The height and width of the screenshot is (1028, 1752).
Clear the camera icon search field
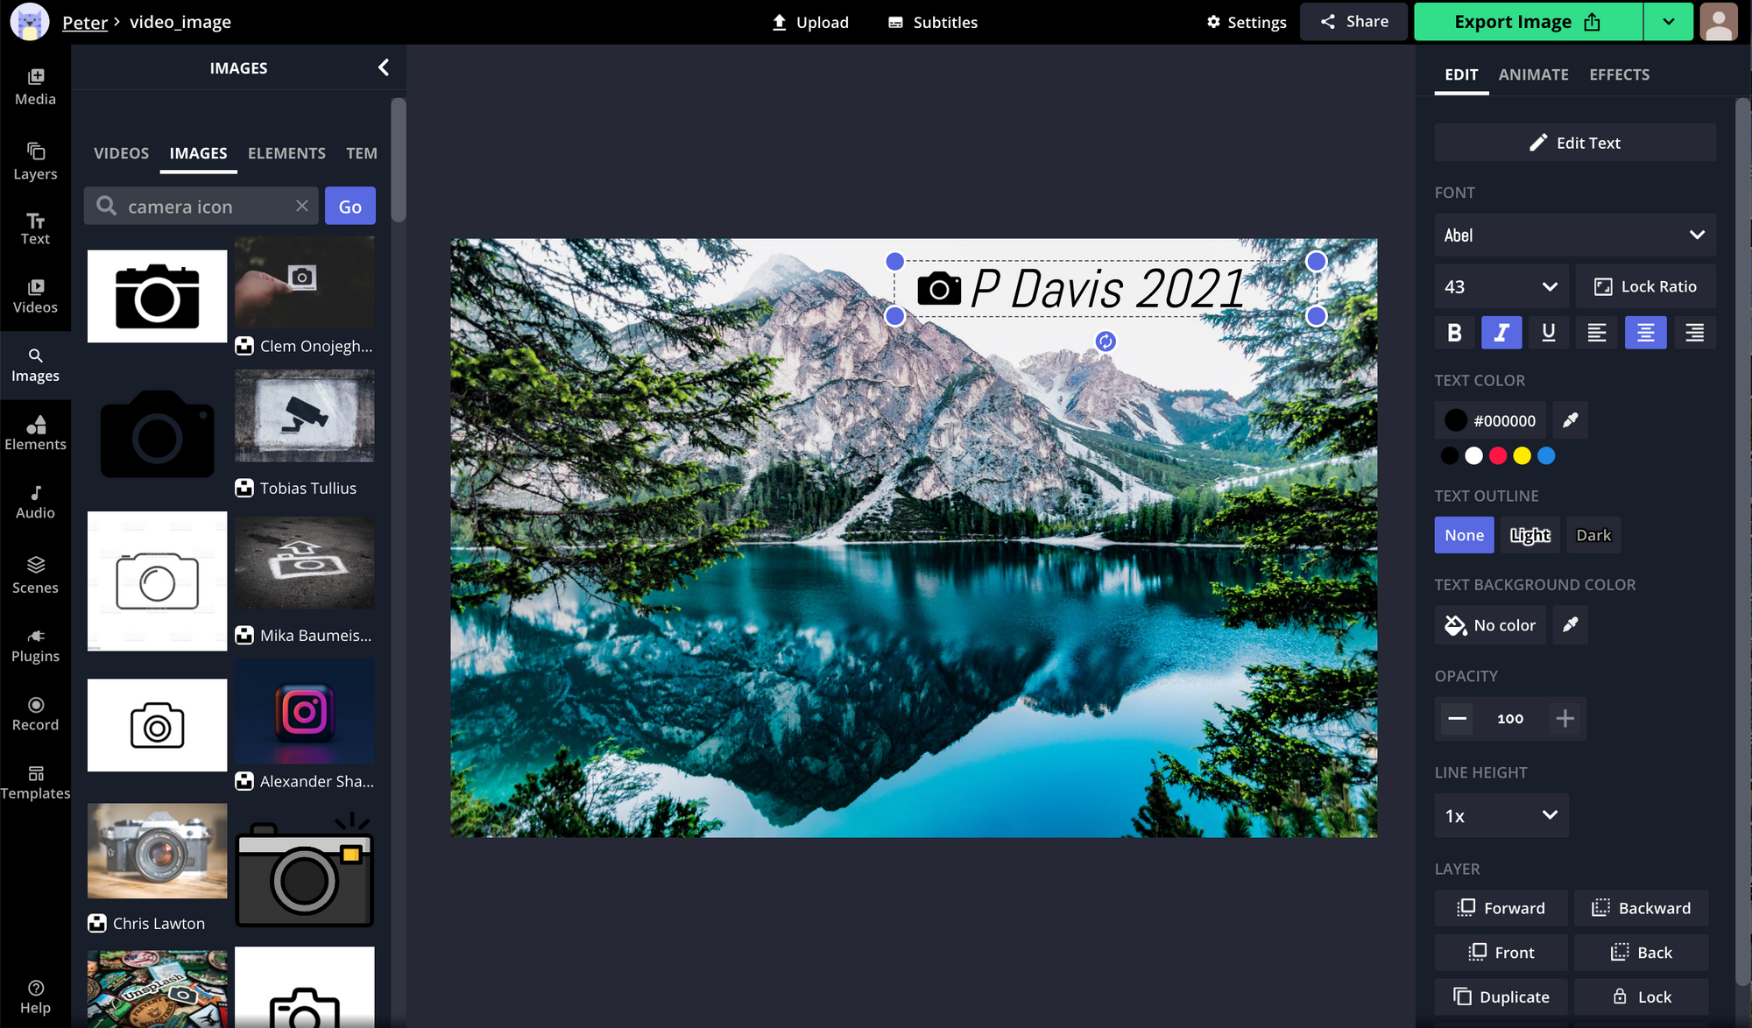coord(301,206)
